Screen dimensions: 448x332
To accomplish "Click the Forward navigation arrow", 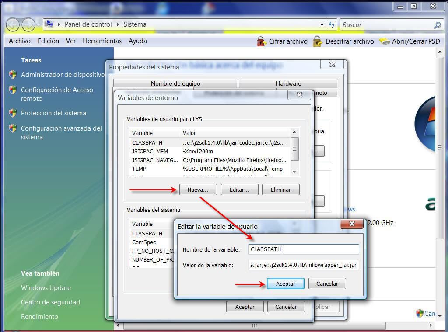I will (x=28, y=25).
